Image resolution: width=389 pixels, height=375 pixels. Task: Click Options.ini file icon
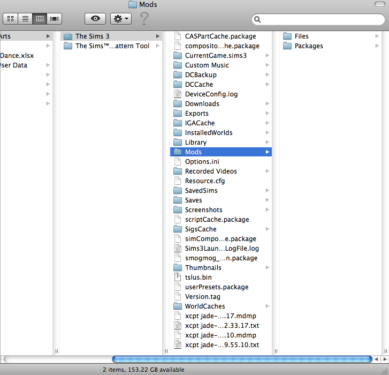(178, 162)
